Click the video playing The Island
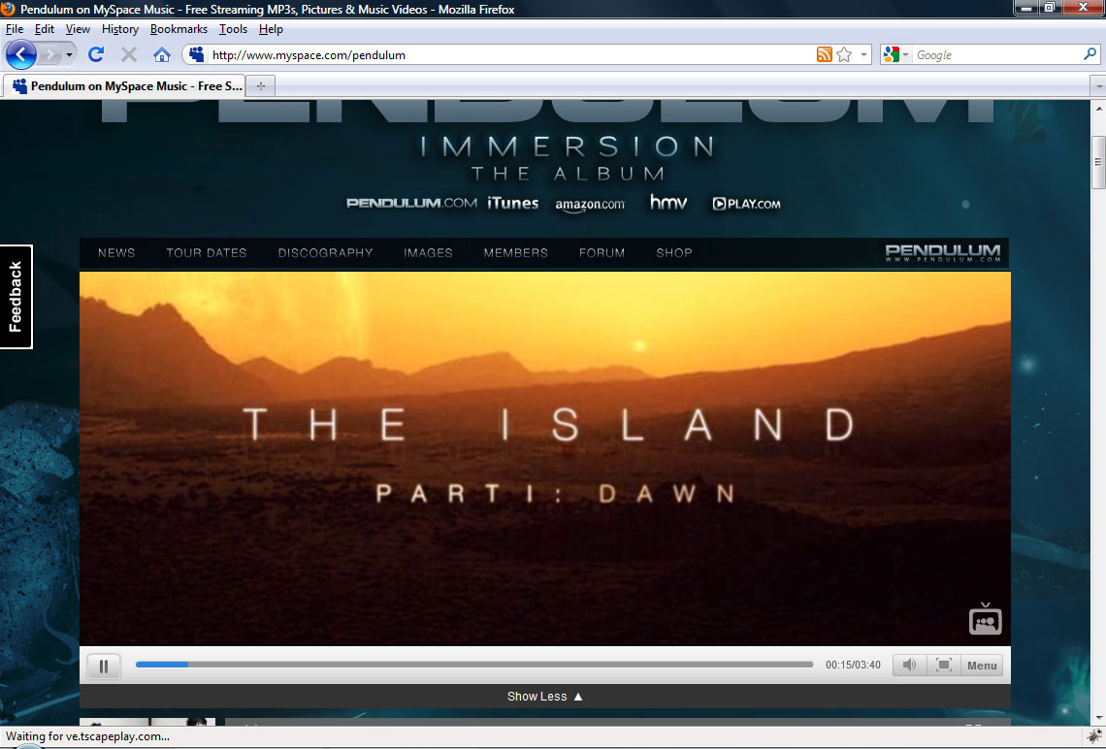 tap(544, 459)
